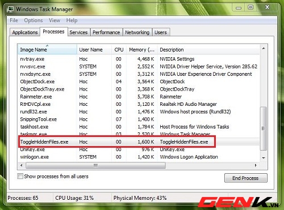
Task: Select the nvxdsync.exe process
Action: click(x=139, y=74)
